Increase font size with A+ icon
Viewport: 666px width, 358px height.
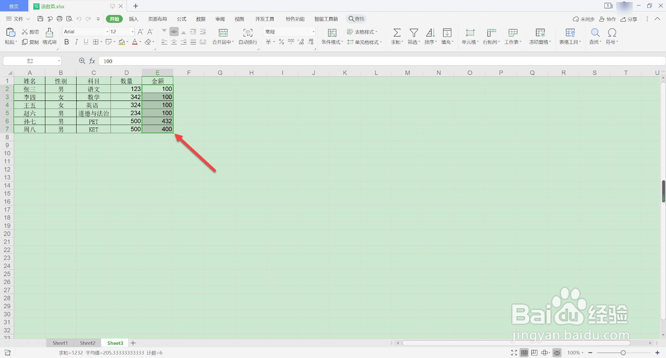pyautogui.click(x=140, y=32)
